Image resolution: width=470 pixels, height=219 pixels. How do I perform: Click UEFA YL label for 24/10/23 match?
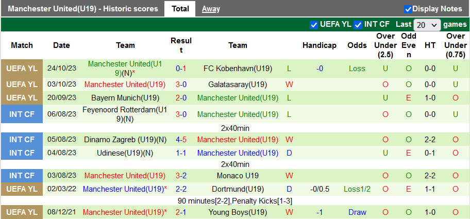pyautogui.click(x=22, y=69)
